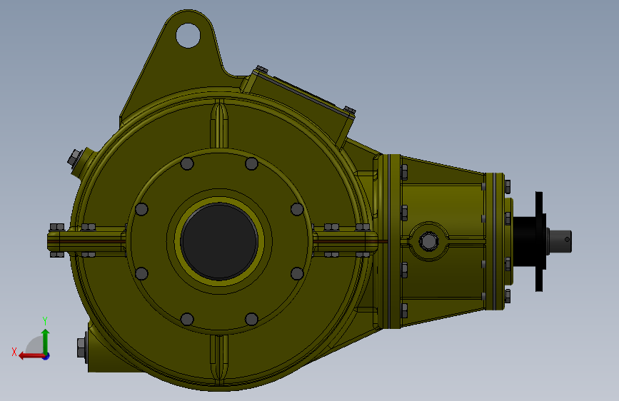Image resolution: width=619 pixels, height=401 pixels.
Task: Click the "X" axis label
Action: tap(14, 352)
